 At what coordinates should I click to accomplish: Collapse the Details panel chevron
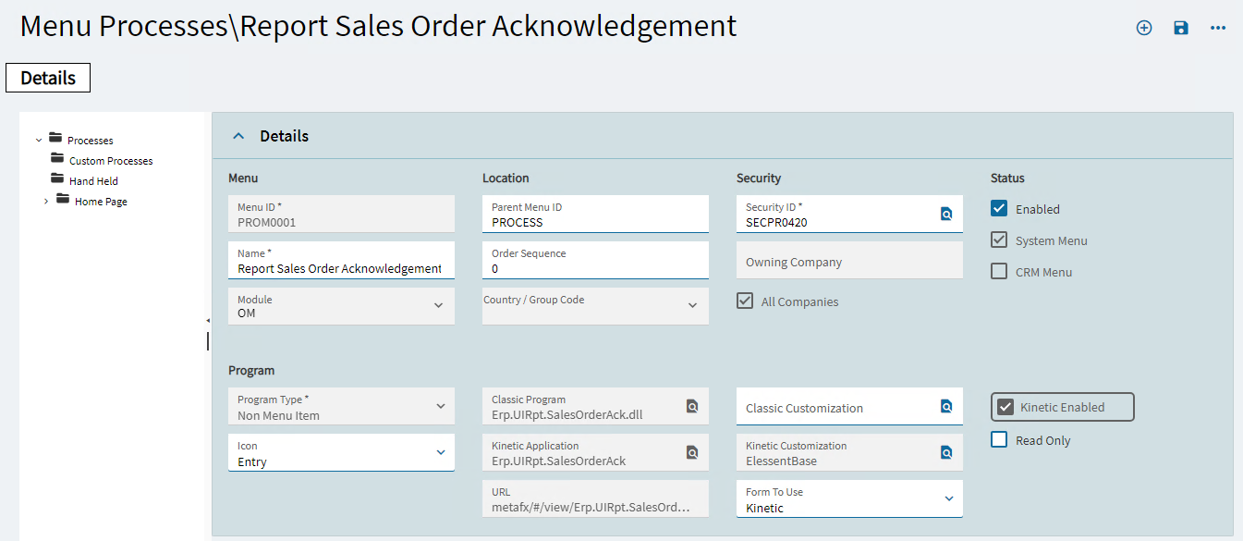pos(238,136)
